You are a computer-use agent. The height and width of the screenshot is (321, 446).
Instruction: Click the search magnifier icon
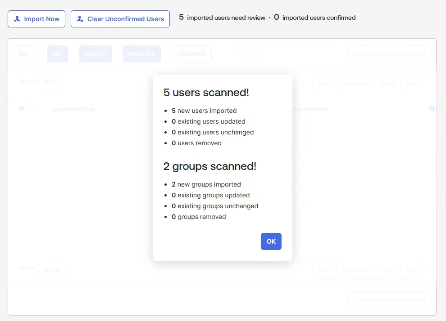coord(240,54)
